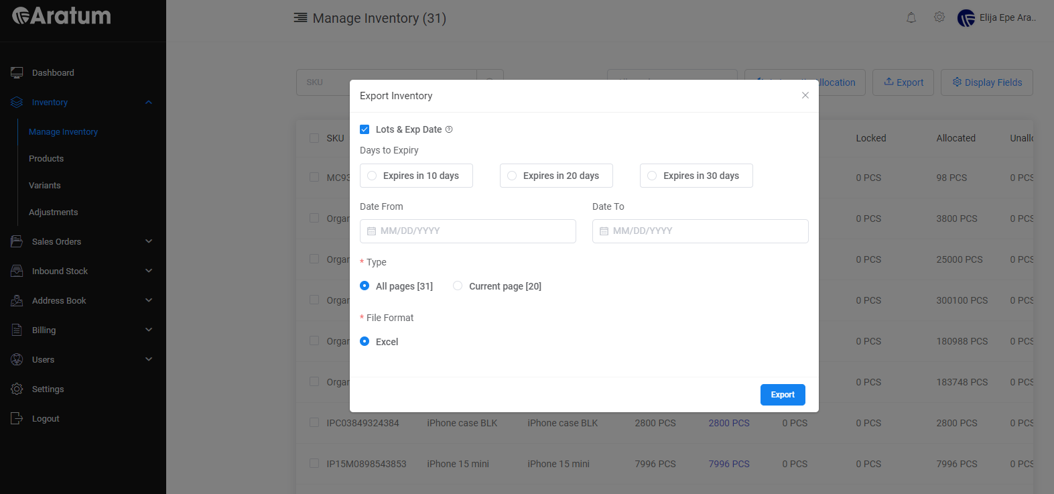Choose Current page [20] radio button
Viewport: 1054px width, 494px height.
(x=458, y=286)
